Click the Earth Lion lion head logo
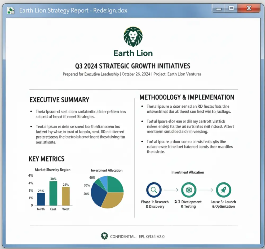Viewport: 265px width, 249px height. [133, 37]
